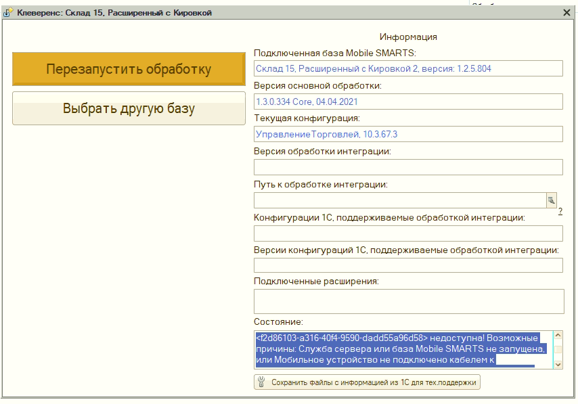Viewport: 578px width, 404px height.
Task: Click the Версия обработки интеграции field
Action: [408, 167]
